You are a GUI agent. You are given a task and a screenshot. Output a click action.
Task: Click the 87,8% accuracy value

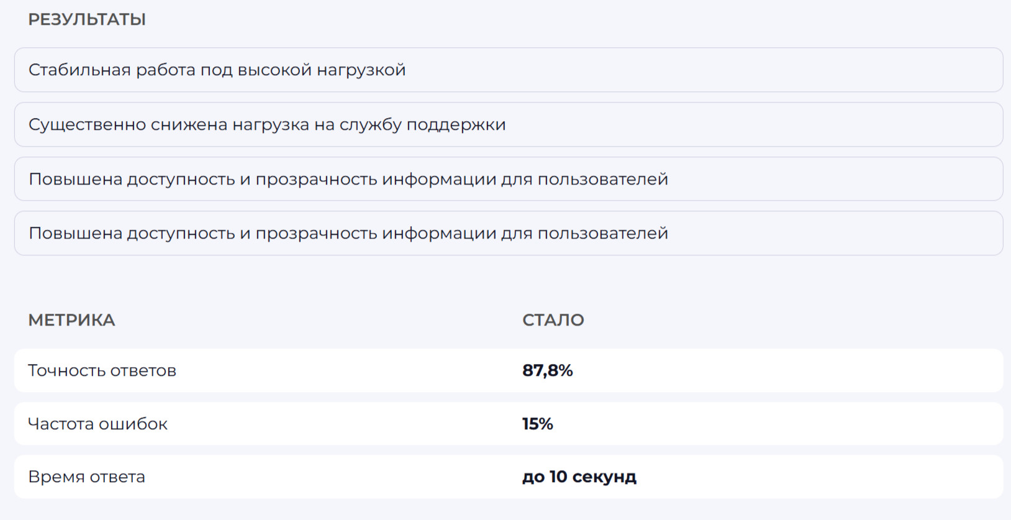547,371
